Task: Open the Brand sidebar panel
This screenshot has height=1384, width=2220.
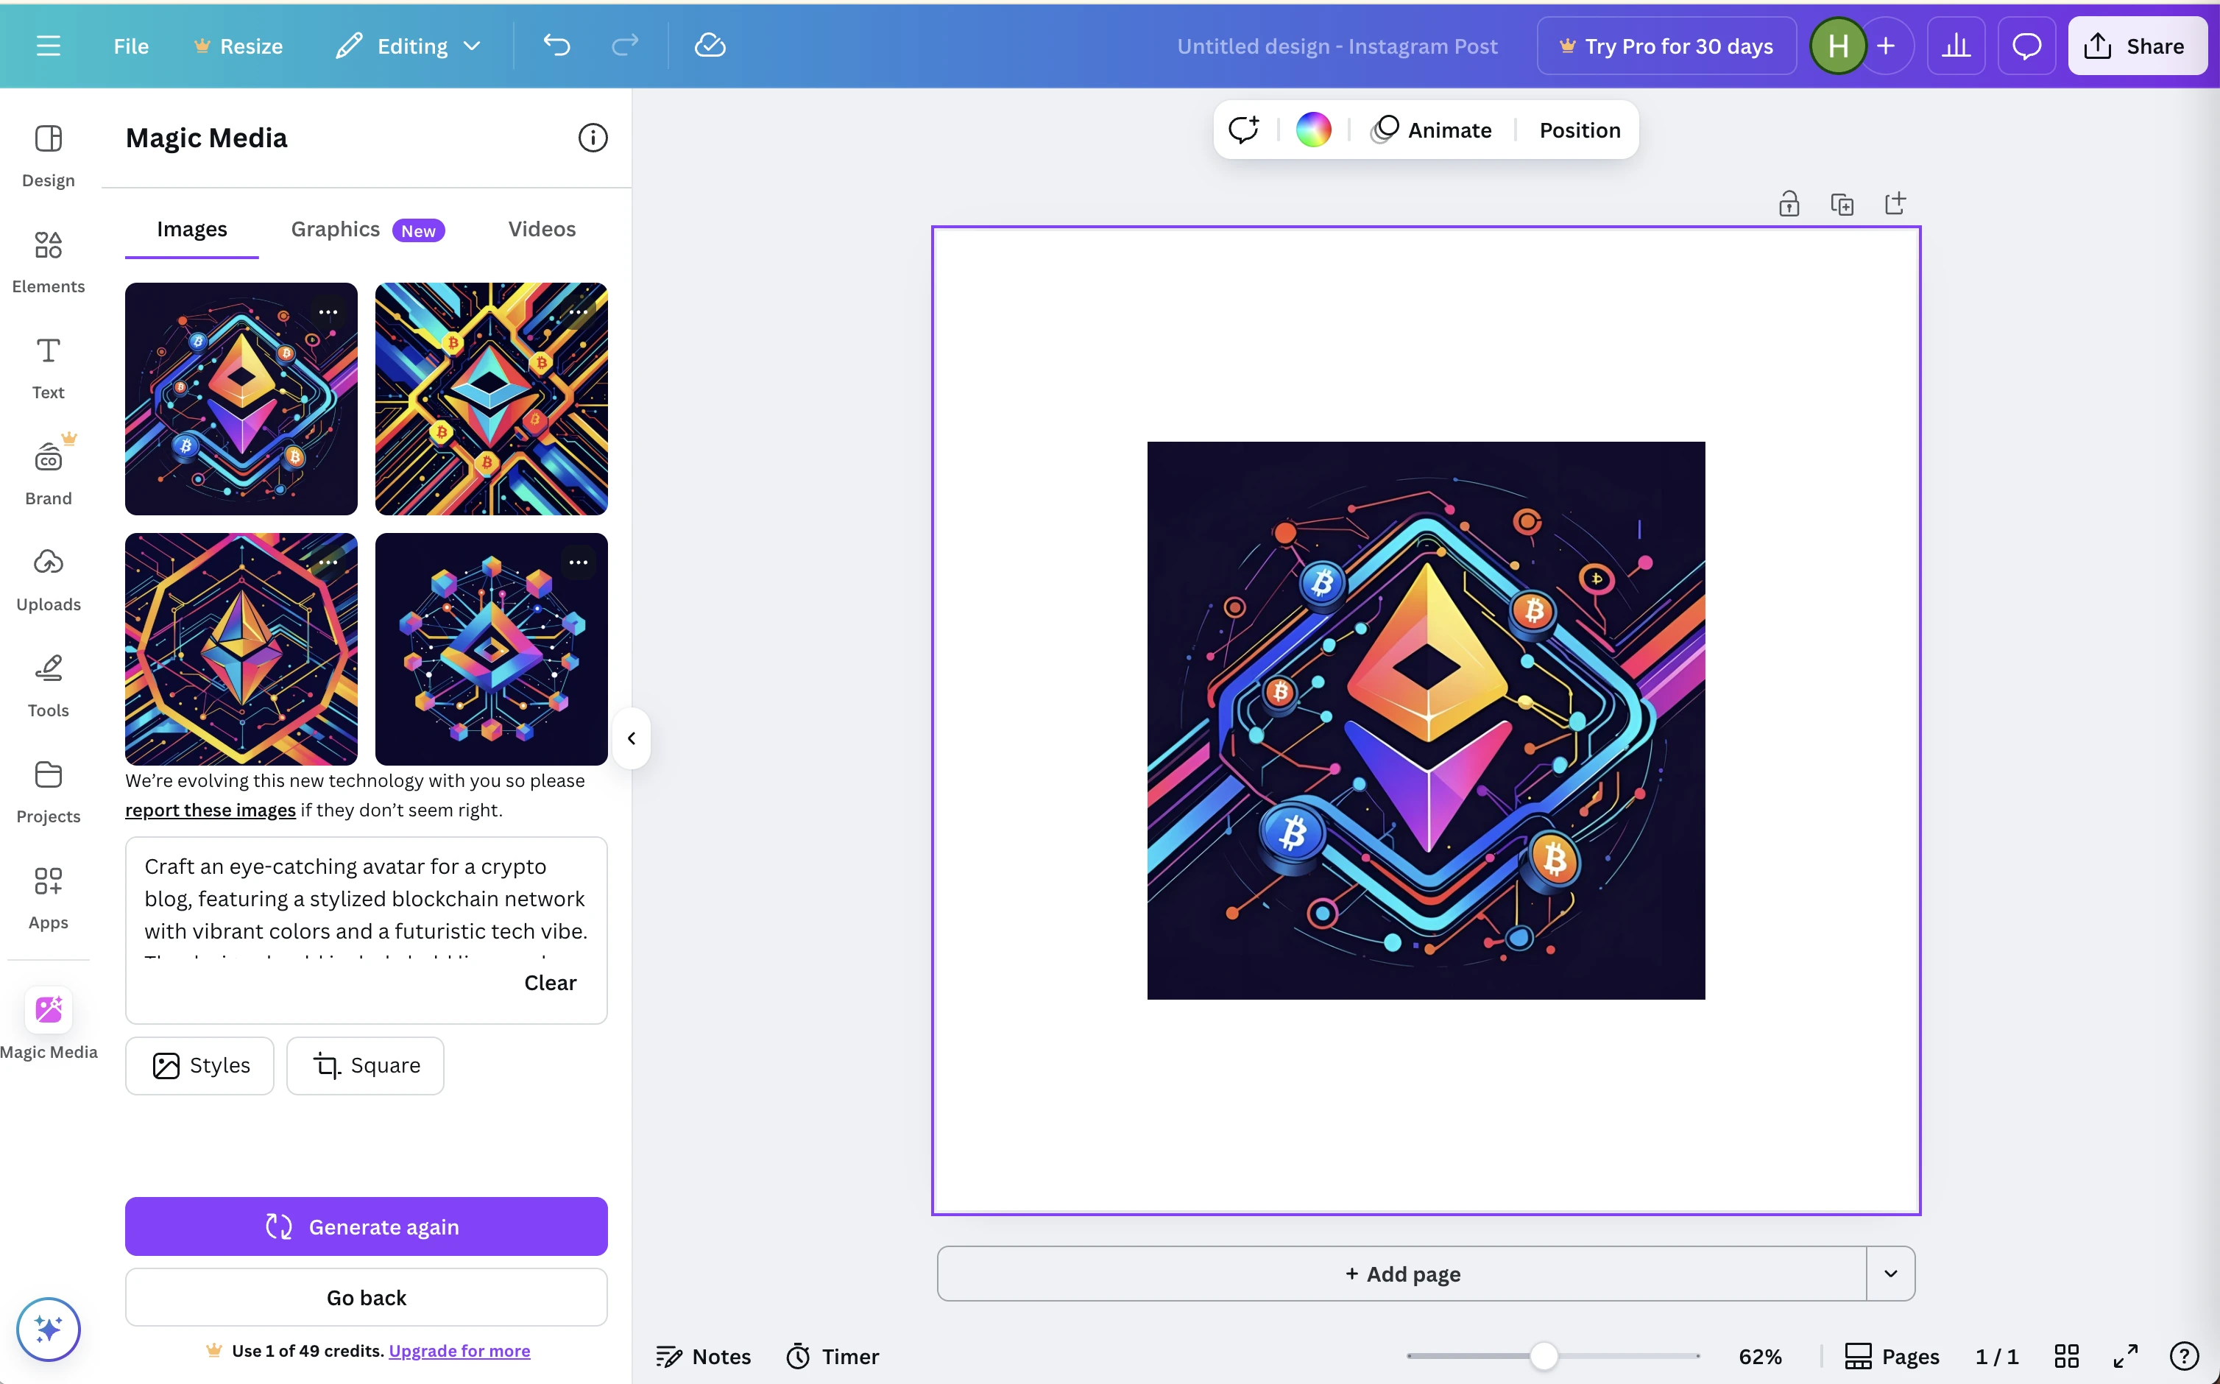Action: click(x=49, y=473)
